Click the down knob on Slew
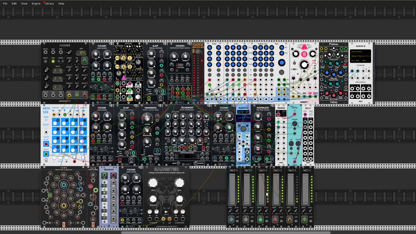 298,144
